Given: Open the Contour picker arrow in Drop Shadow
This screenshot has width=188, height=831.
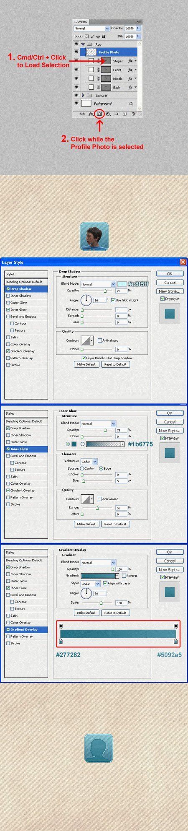Looking at the screenshot, I should [x=91, y=340].
